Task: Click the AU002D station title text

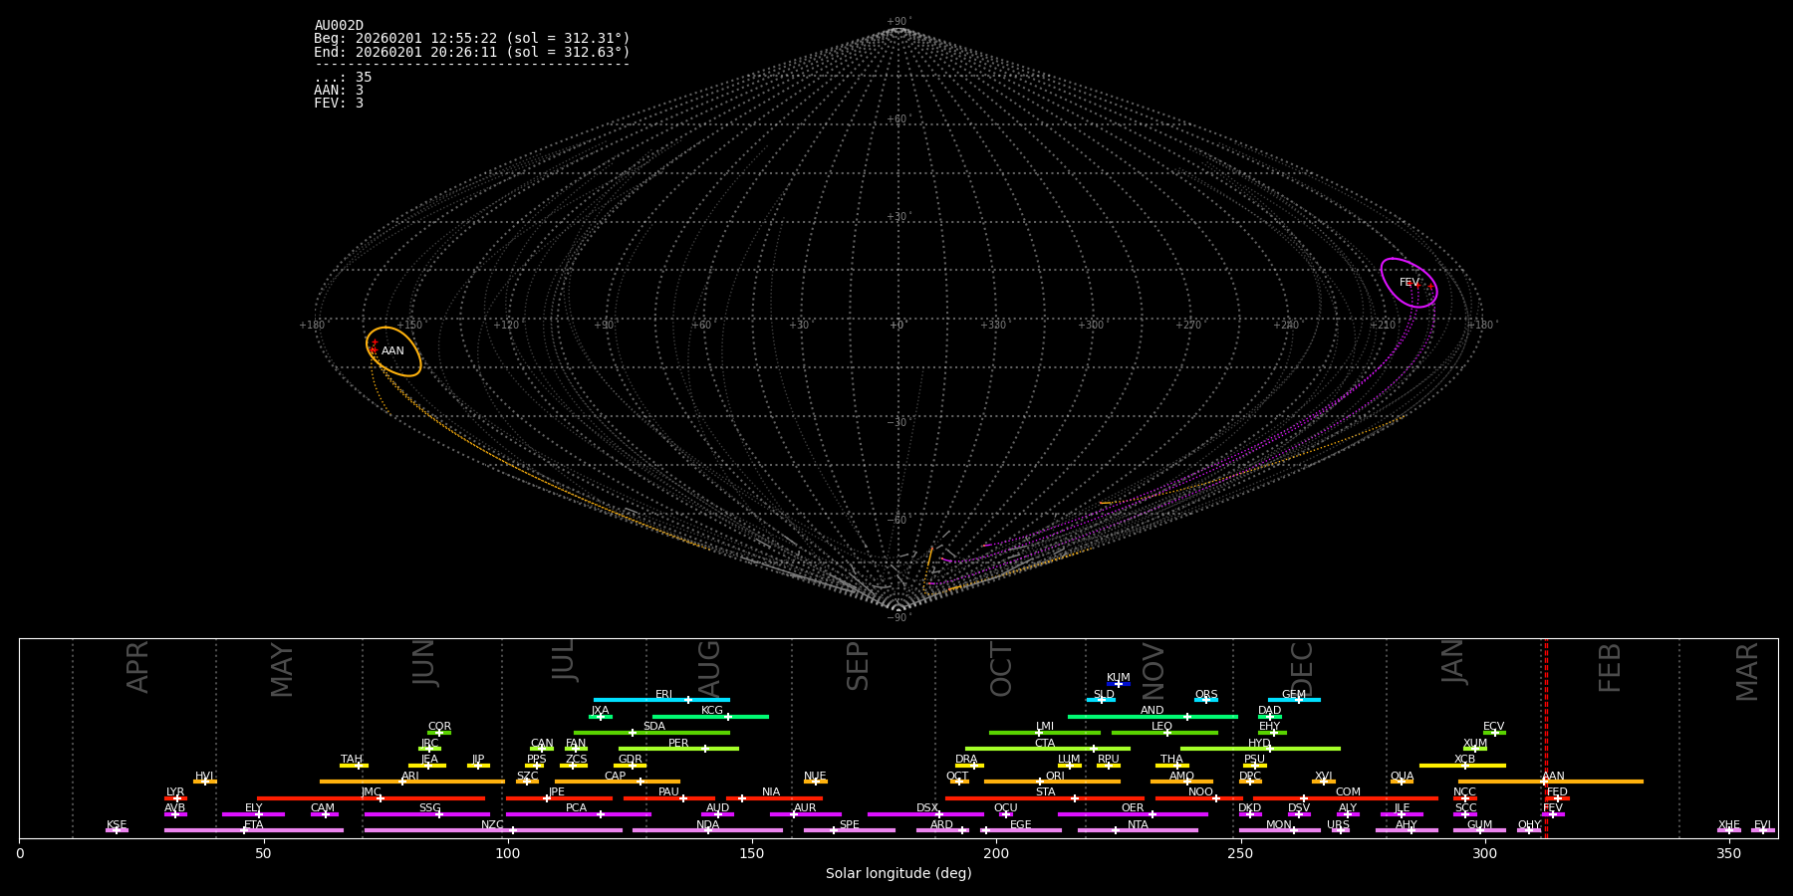Action: pyautogui.click(x=339, y=26)
